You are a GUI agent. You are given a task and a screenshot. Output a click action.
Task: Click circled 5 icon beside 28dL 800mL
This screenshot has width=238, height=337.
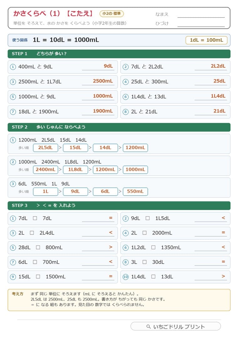click(x=13, y=248)
